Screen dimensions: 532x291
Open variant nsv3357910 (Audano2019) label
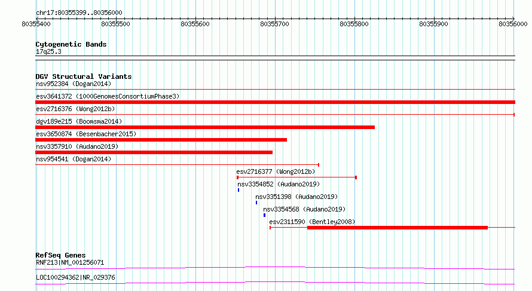[77, 146]
